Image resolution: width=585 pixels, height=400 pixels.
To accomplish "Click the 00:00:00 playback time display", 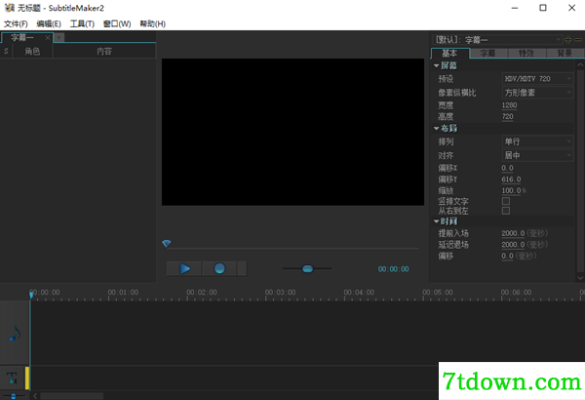I will click(x=393, y=269).
